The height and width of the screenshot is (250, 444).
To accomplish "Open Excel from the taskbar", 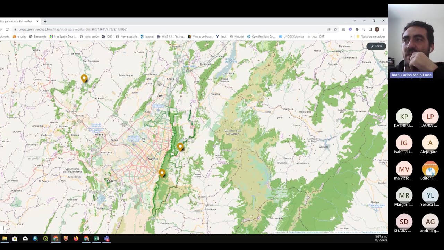I will 96,239.
